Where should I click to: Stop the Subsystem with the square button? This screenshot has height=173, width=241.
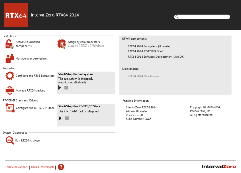(x=66, y=88)
